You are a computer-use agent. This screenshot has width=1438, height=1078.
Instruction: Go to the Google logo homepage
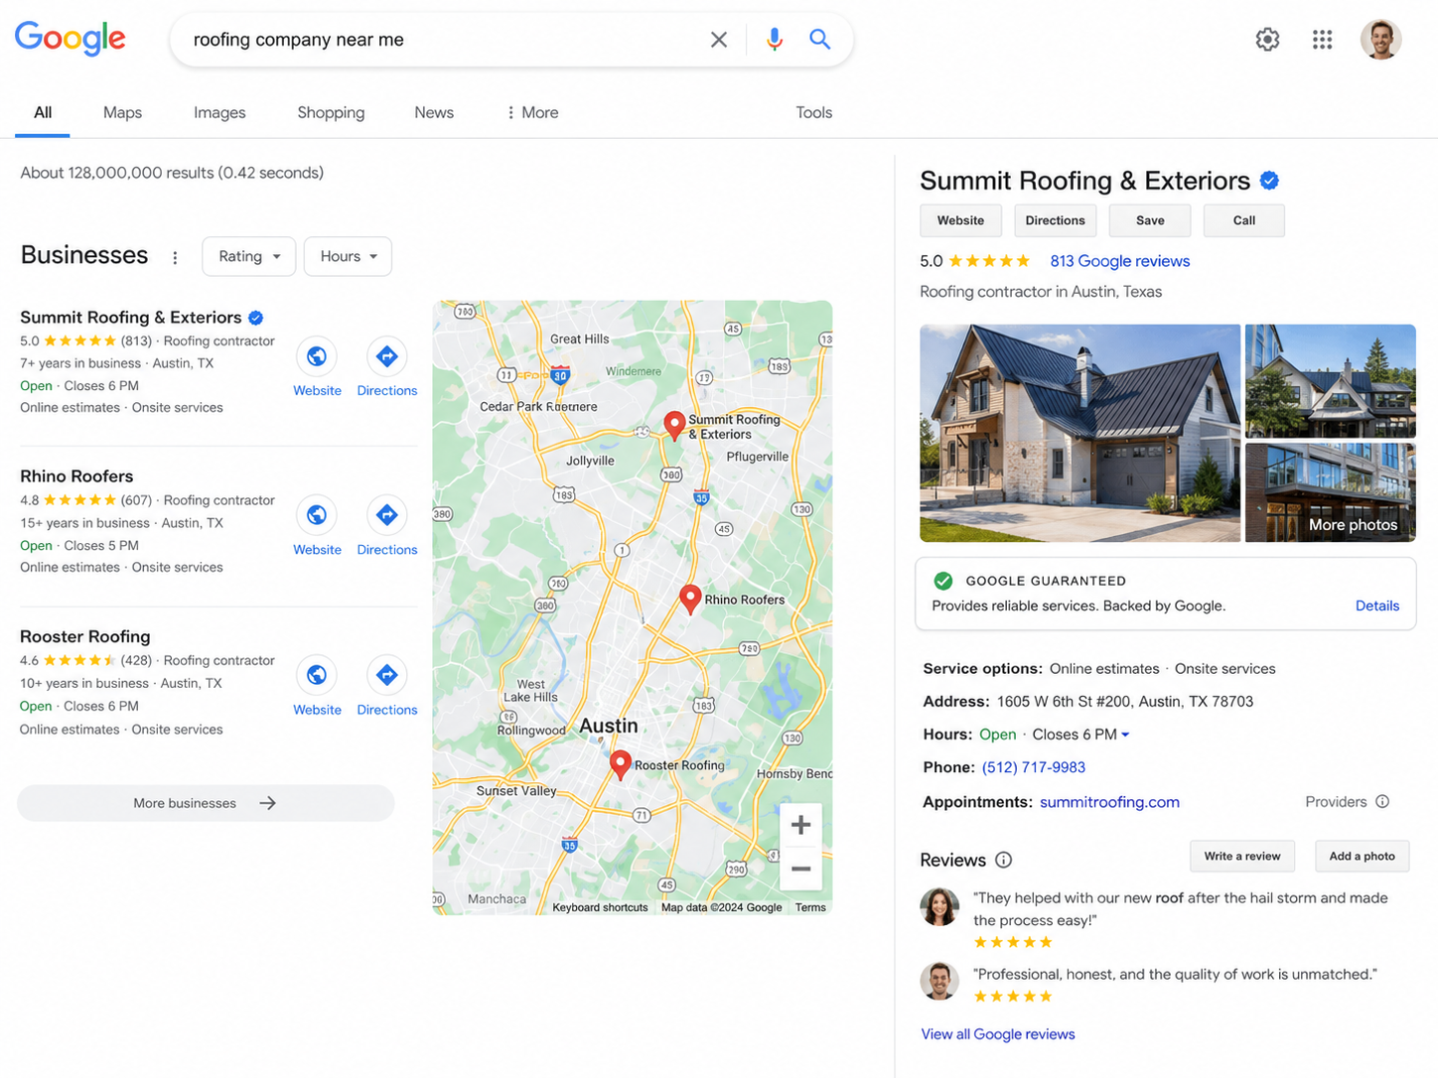tap(70, 39)
